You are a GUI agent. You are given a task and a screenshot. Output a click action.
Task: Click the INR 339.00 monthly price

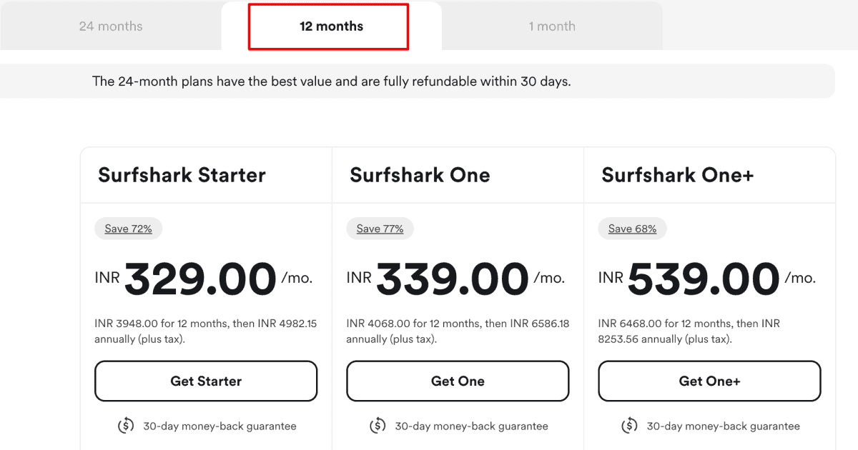click(452, 279)
